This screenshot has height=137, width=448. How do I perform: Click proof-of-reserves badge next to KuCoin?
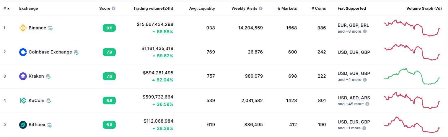pyautogui.click(x=49, y=101)
